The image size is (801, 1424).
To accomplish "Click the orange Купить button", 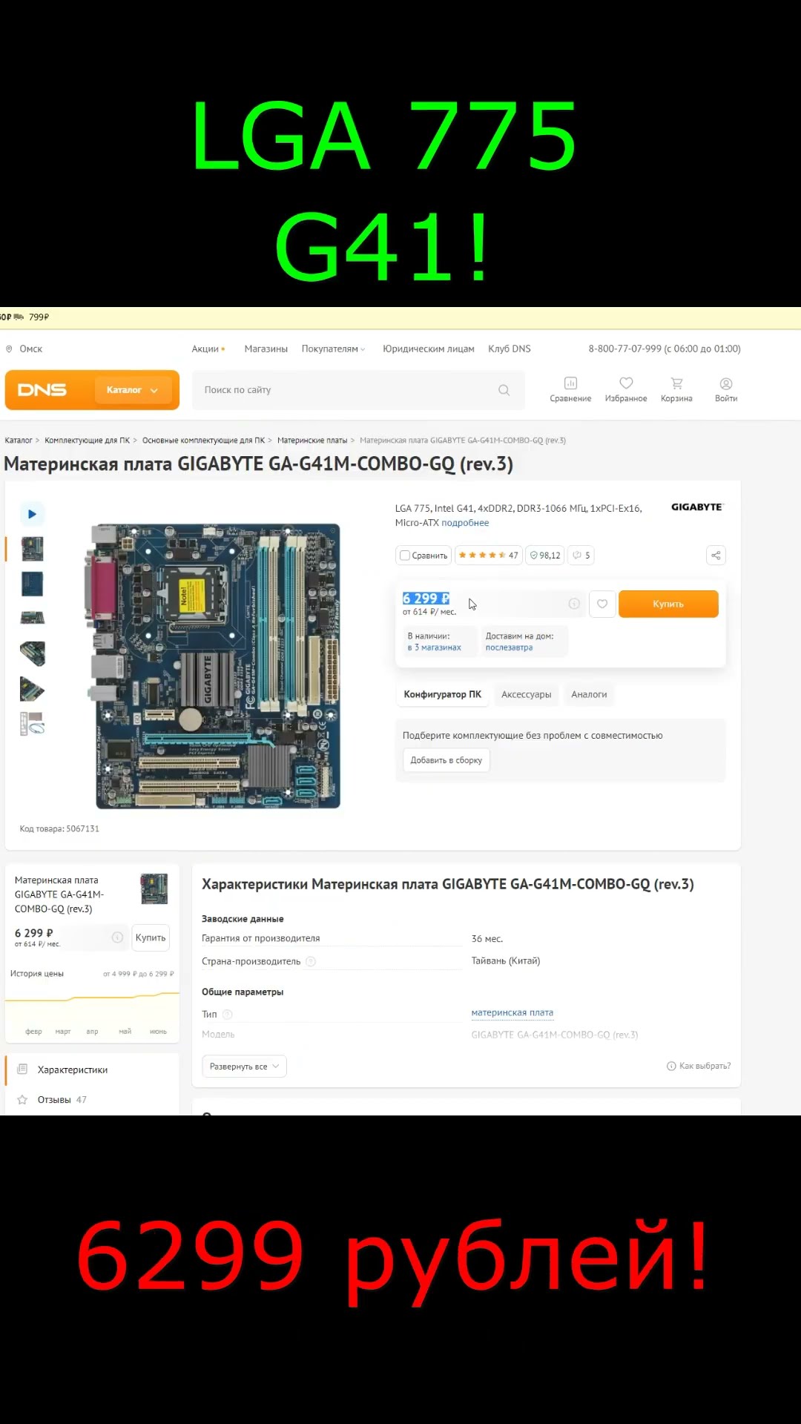I will click(x=668, y=604).
